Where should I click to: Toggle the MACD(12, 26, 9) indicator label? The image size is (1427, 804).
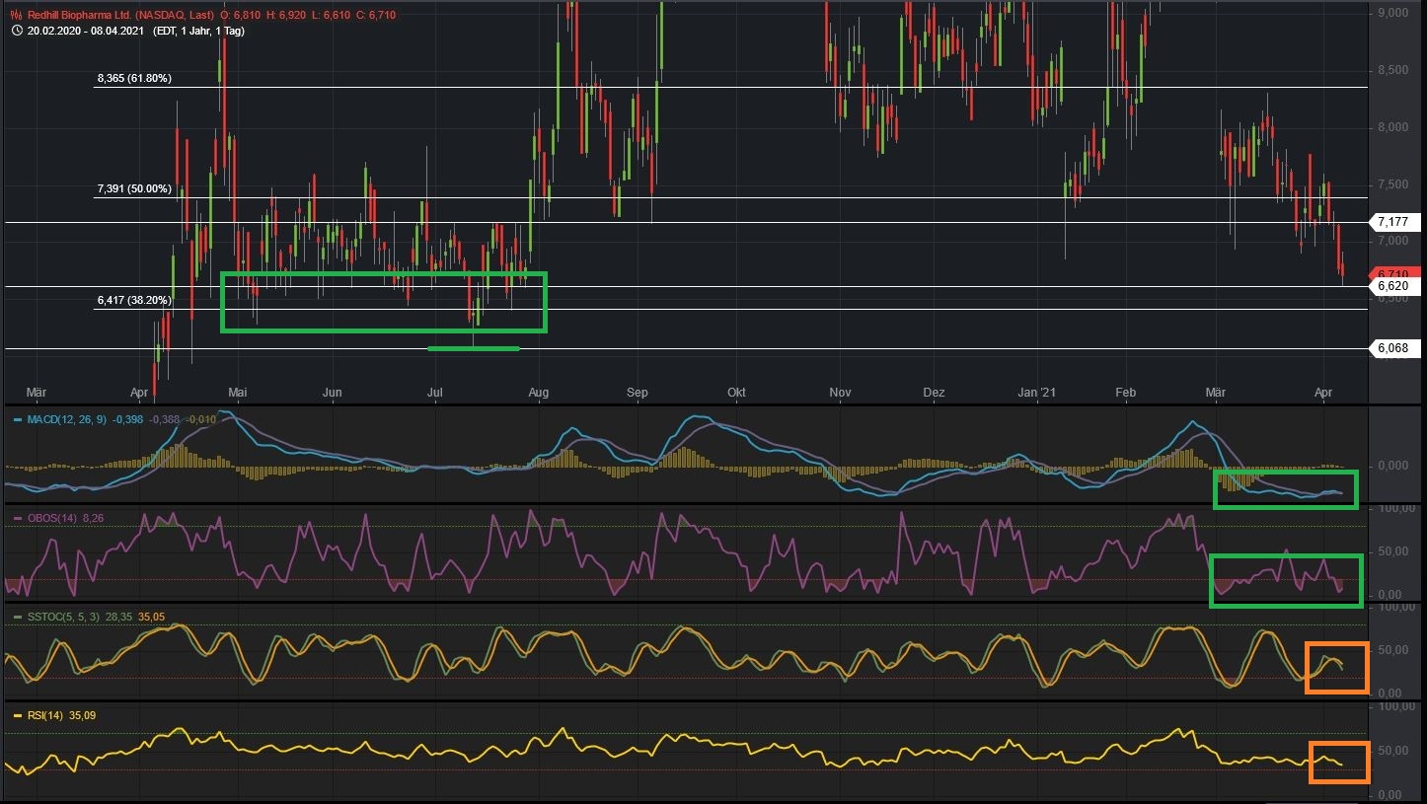click(67, 420)
